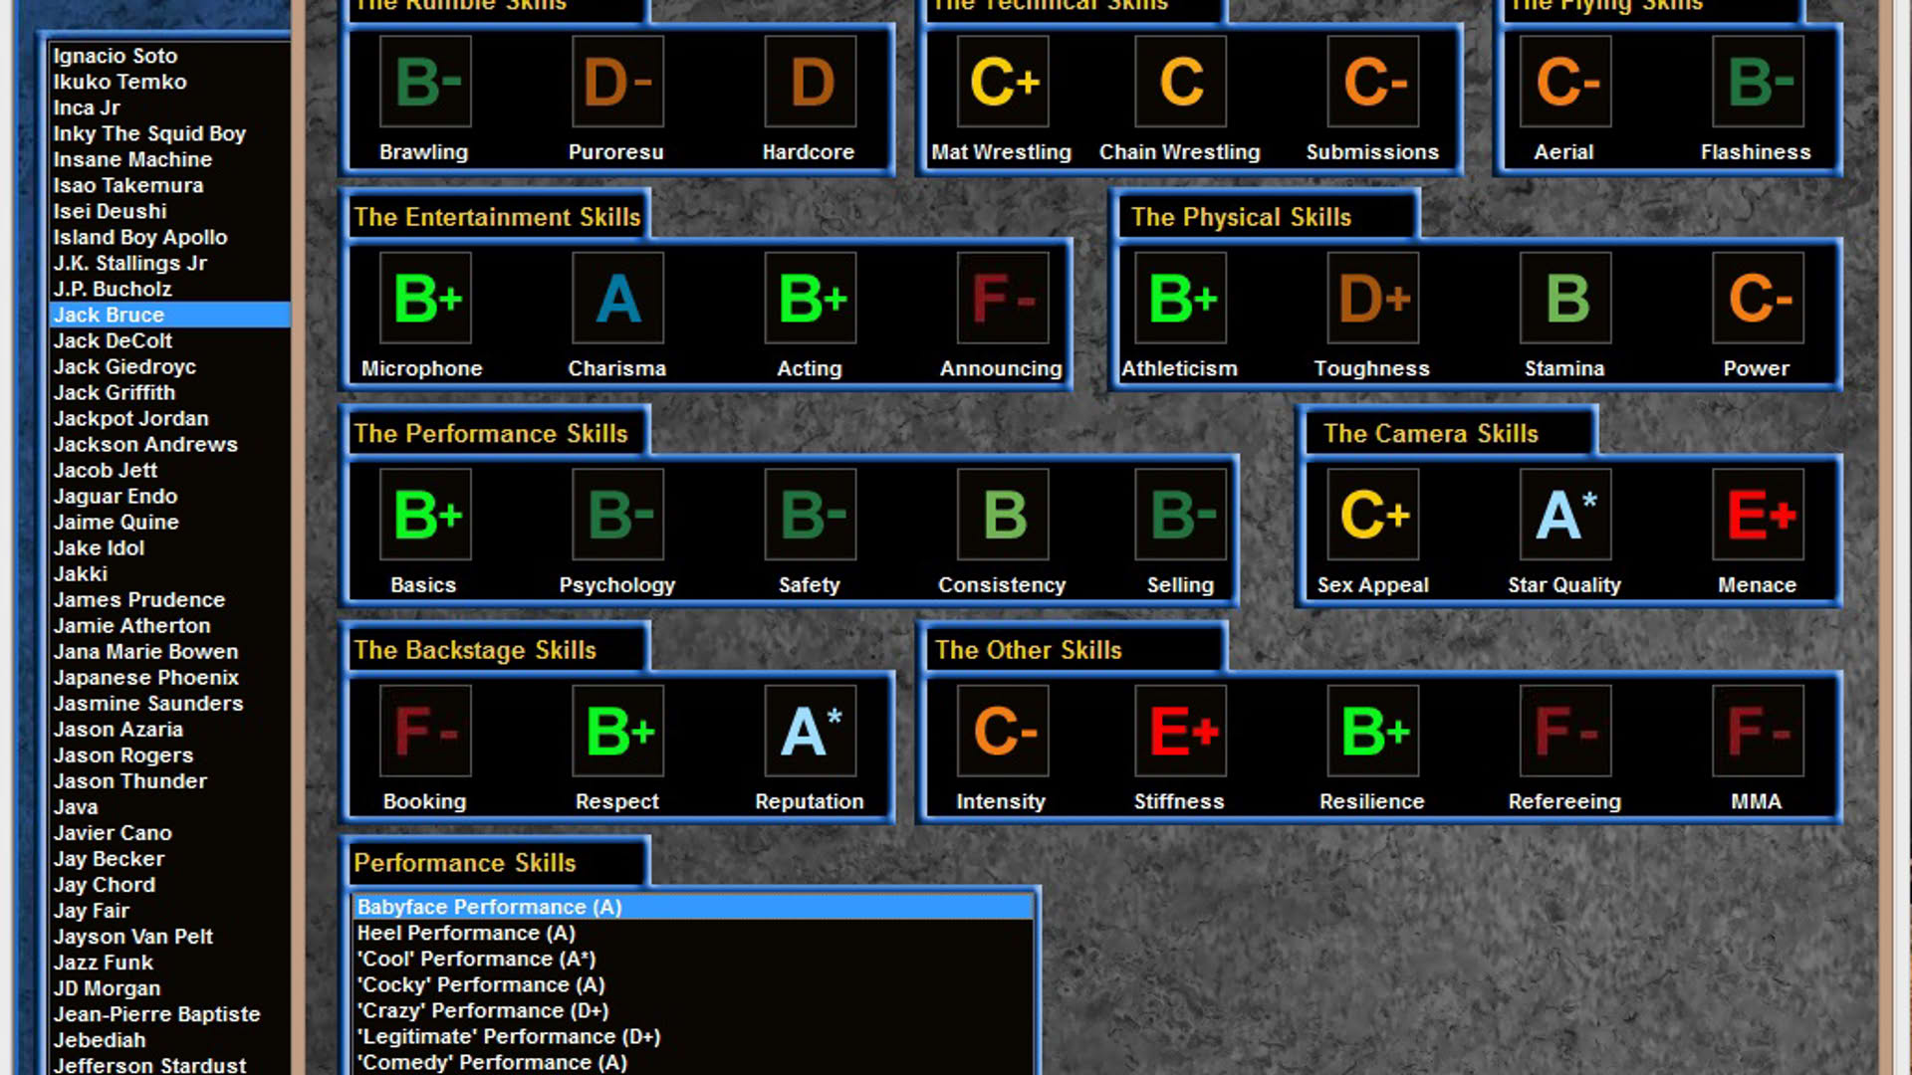
Task: Select the Refereeing F- grade tile
Action: coord(1565,731)
